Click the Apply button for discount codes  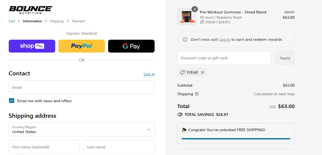point(285,58)
